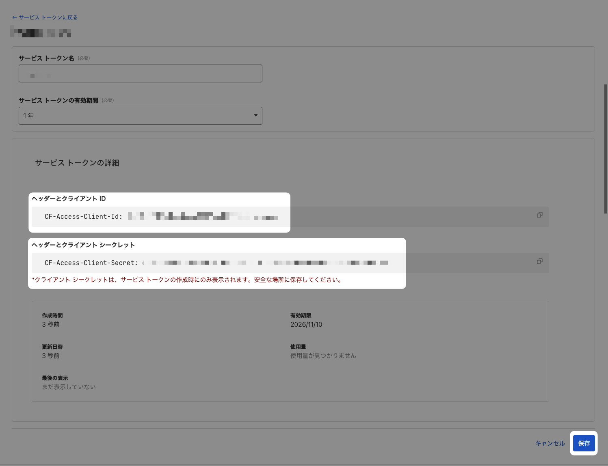The height and width of the screenshot is (466, 608).
Task: Click the サービス トークン名 input field
Action: coord(141,73)
